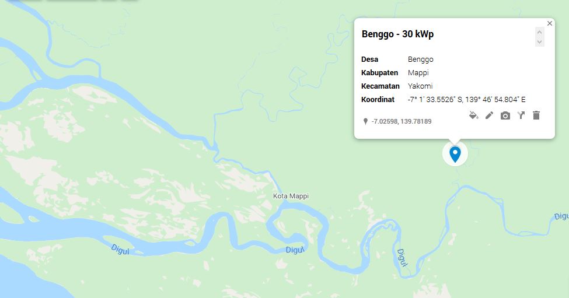Click the Digul label under Kota Mappi
The height and width of the screenshot is (298, 569).
coord(295,250)
